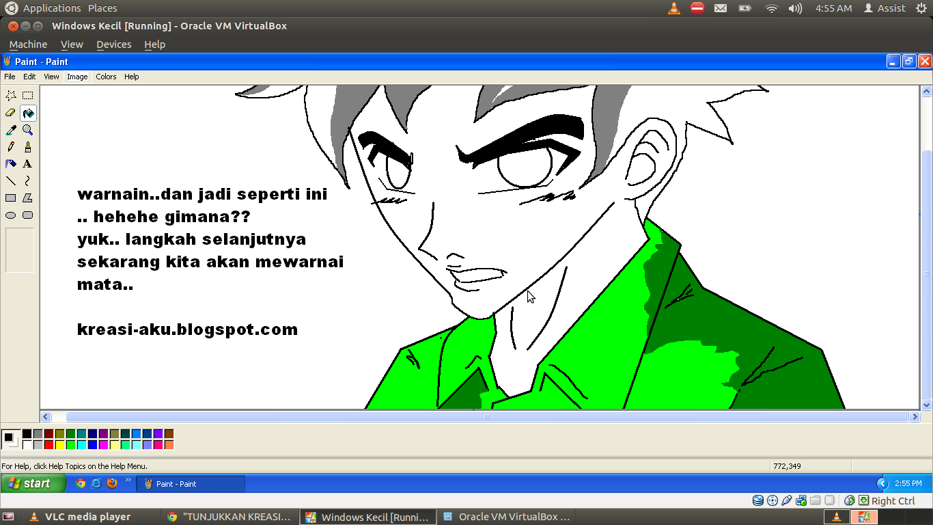Click the vertical scrollbar up arrow
Viewport: 933px width, 525px height.
click(x=927, y=91)
